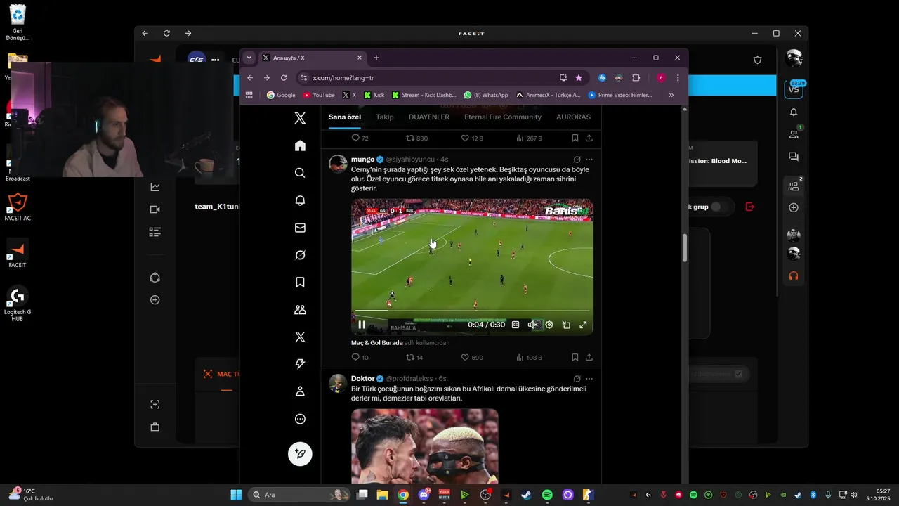Screen dimensions: 899x506
Task: Unmute the video sound
Action: pos(532,325)
